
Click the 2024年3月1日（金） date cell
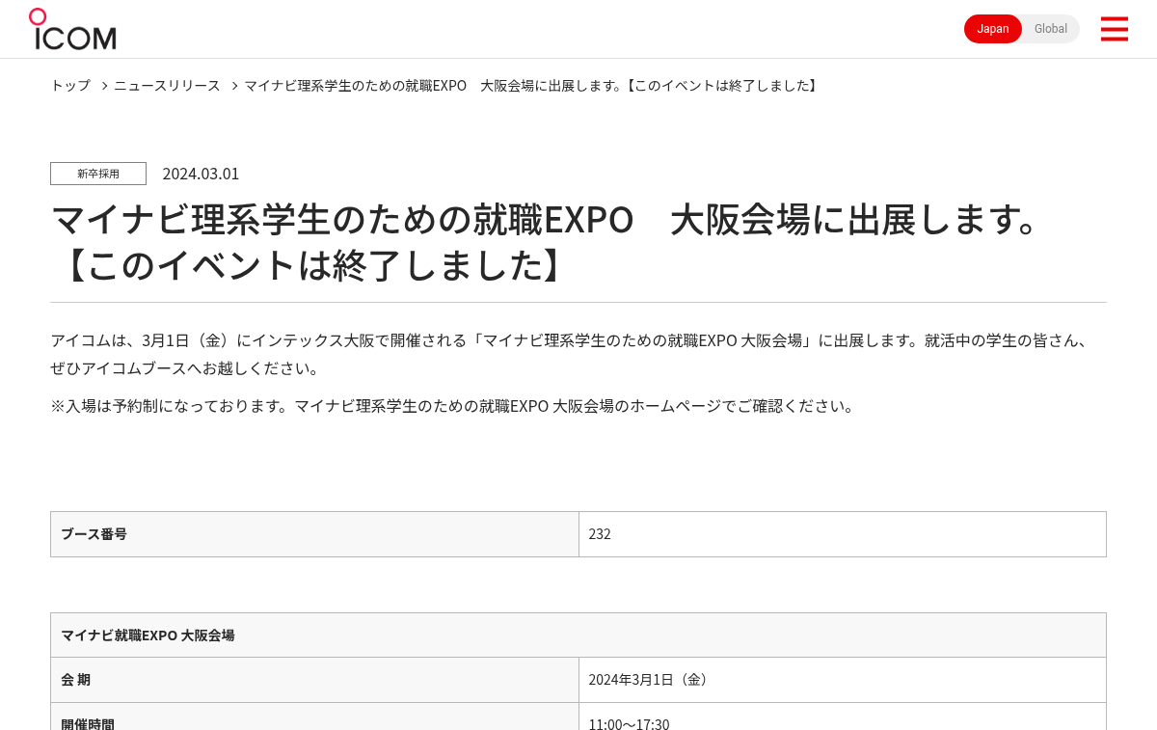pyautogui.click(x=843, y=680)
